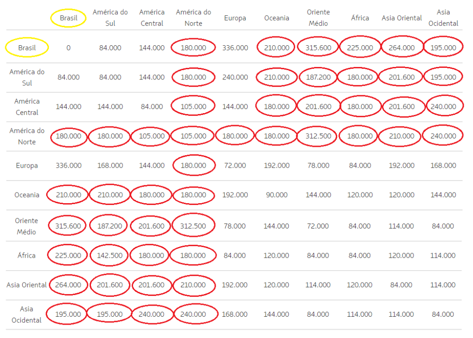The width and height of the screenshot is (473, 338).
Task: Click 78.000 in the Europa row
Action: [318, 165]
